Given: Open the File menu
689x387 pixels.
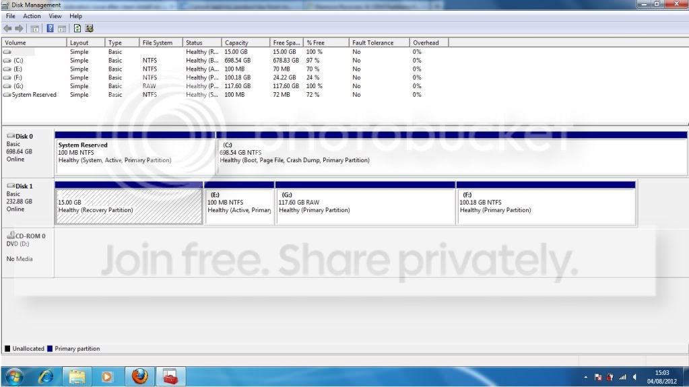Looking at the screenshot, I should pos(11,15).
